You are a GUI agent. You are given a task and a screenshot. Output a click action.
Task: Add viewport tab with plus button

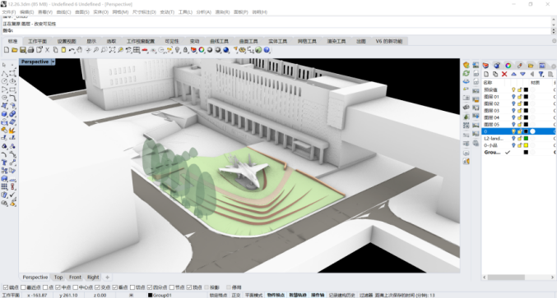pos(107,277)
